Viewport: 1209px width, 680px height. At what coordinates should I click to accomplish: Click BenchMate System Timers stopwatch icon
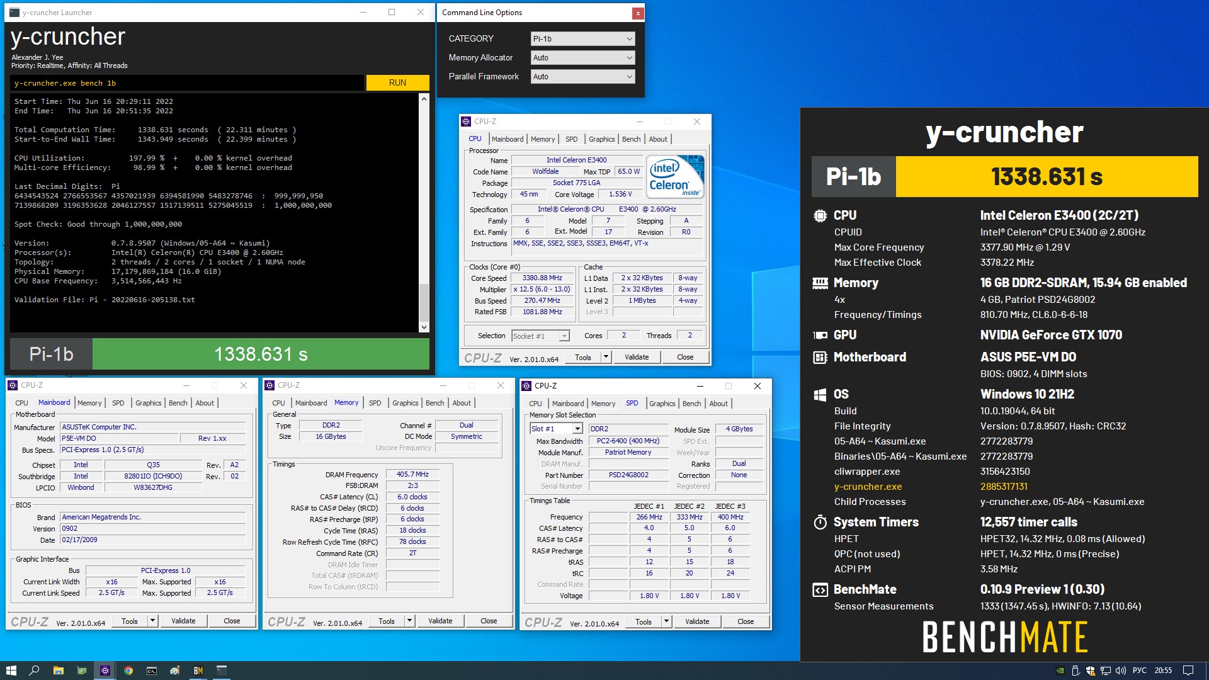coord(820,522)
